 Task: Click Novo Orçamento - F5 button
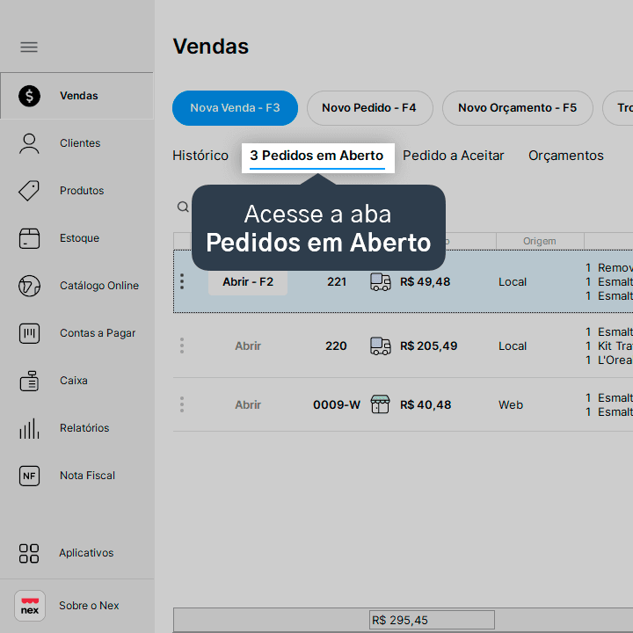(x=518, y=108)
